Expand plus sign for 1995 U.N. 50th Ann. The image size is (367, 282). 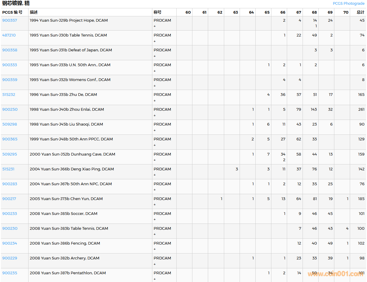(155, 71)
